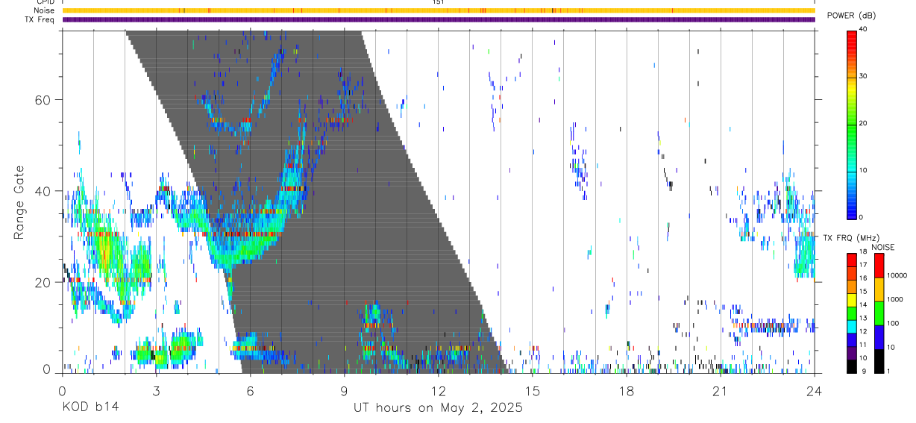Click the 18 value on TX FRQ scale

(x=862, y=251)
